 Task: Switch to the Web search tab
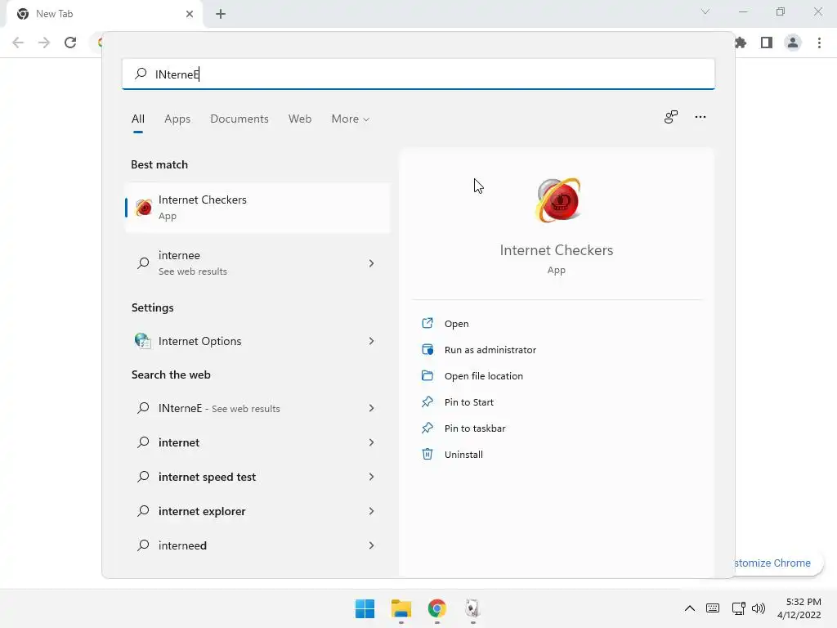pyautogui.click(x=300, y=119)
